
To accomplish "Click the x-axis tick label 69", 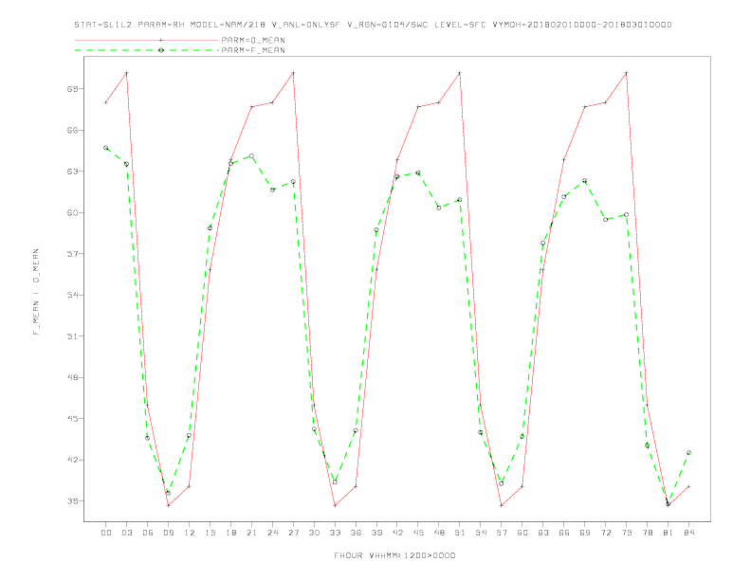I will click(x=585, y=533).
